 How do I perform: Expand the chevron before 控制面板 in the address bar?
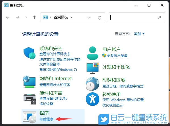click(51, 17)
